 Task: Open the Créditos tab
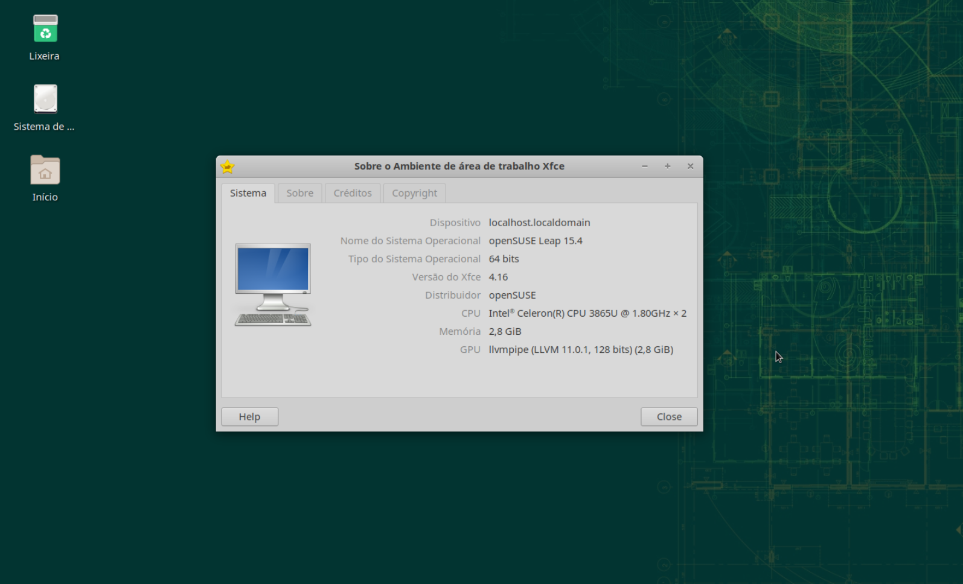353,193
